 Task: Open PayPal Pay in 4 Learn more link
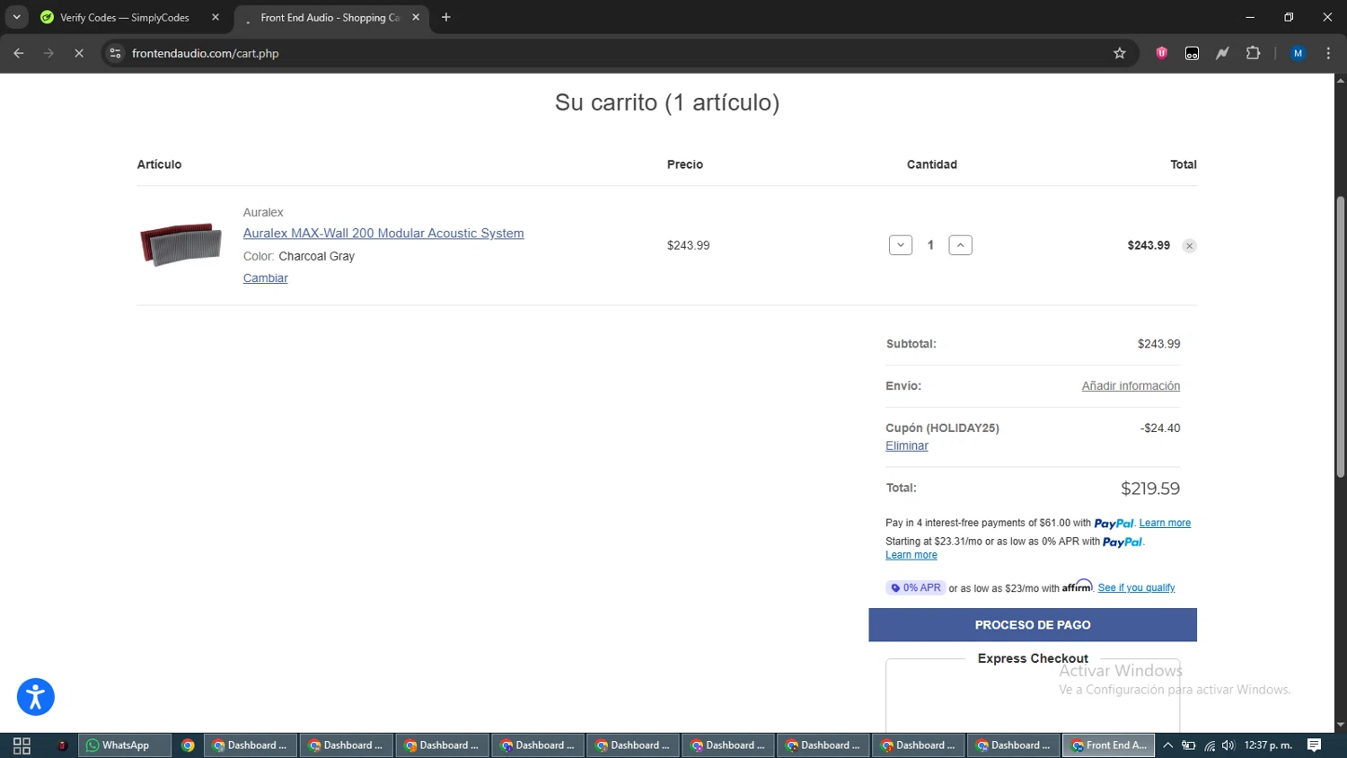1165,523
